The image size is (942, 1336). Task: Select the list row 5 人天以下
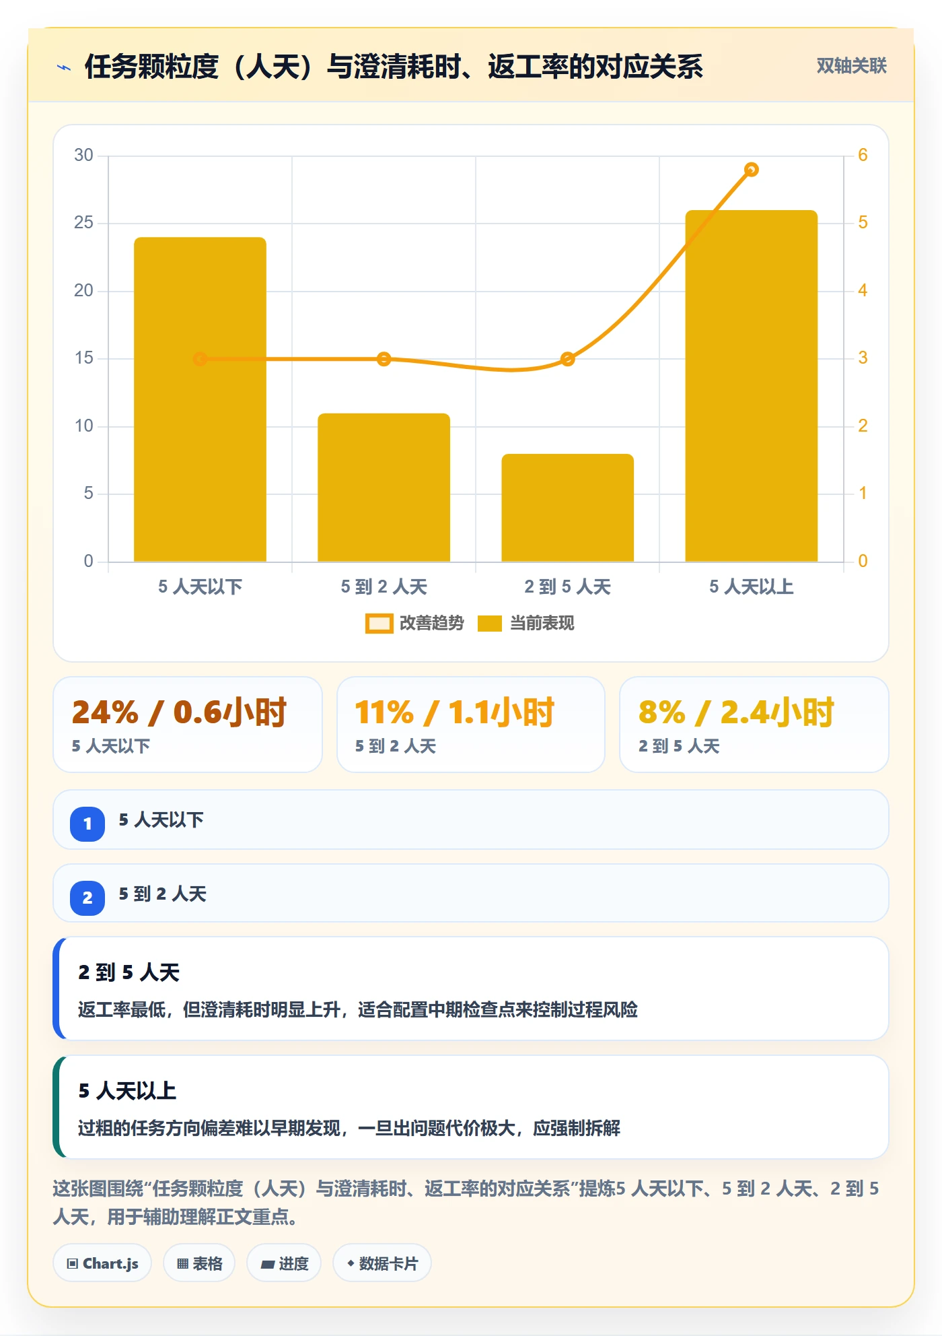click(x=471, y=820)
